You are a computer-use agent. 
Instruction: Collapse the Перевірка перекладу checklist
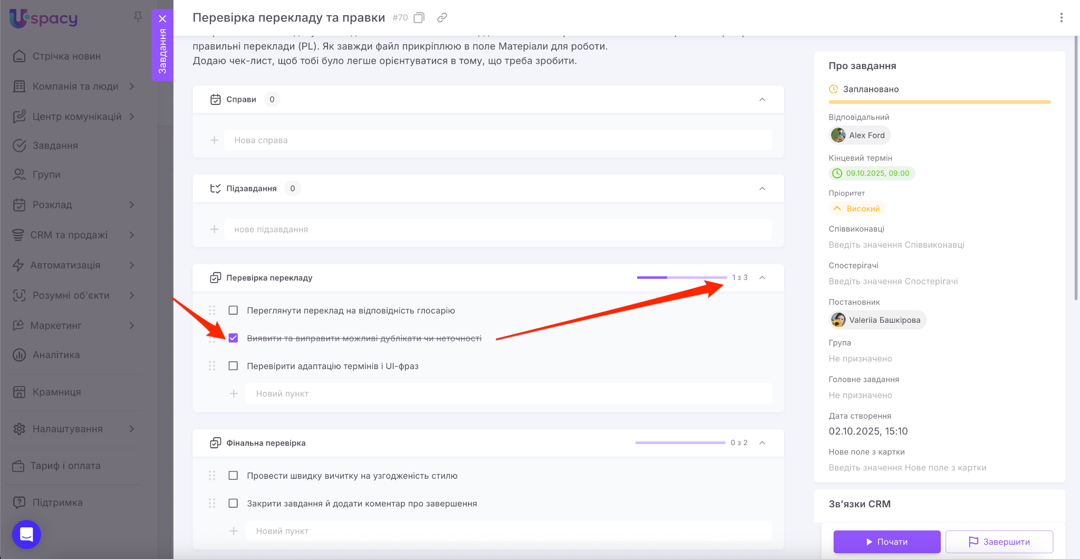762,278
